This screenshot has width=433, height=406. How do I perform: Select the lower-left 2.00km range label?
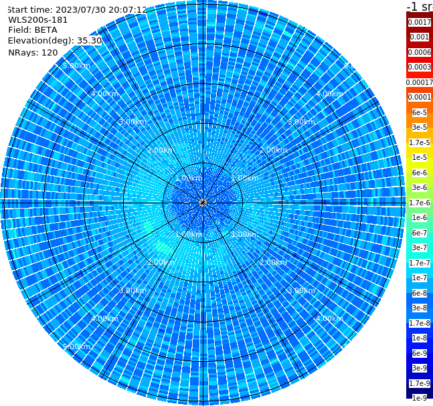pos(161,262)
